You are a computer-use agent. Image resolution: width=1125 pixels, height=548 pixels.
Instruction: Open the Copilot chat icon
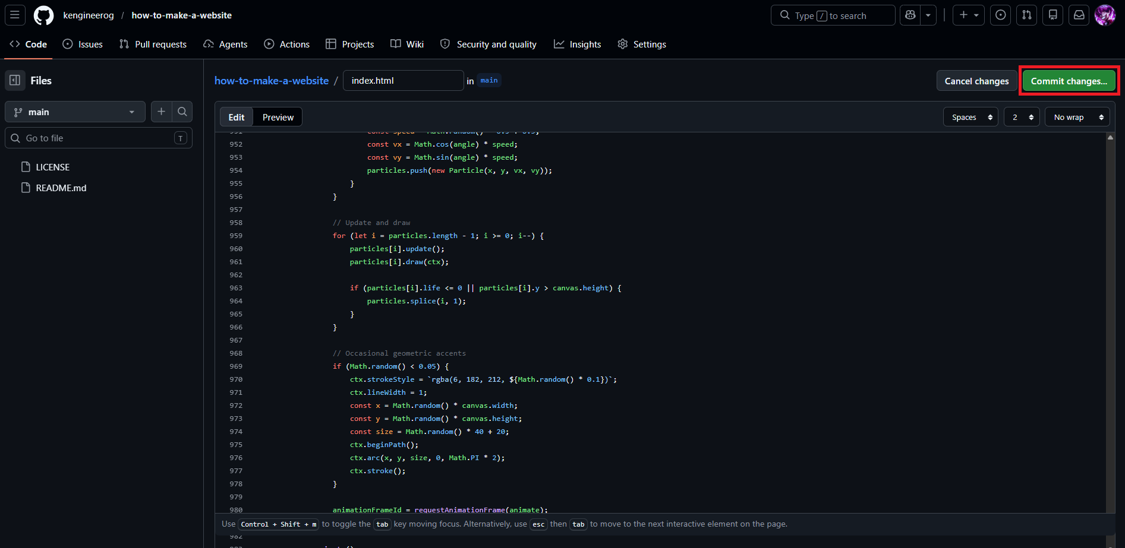(x=910, y=15)
